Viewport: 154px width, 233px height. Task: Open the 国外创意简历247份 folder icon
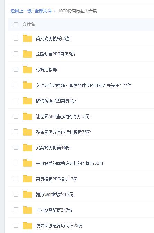tap(27, 210)
